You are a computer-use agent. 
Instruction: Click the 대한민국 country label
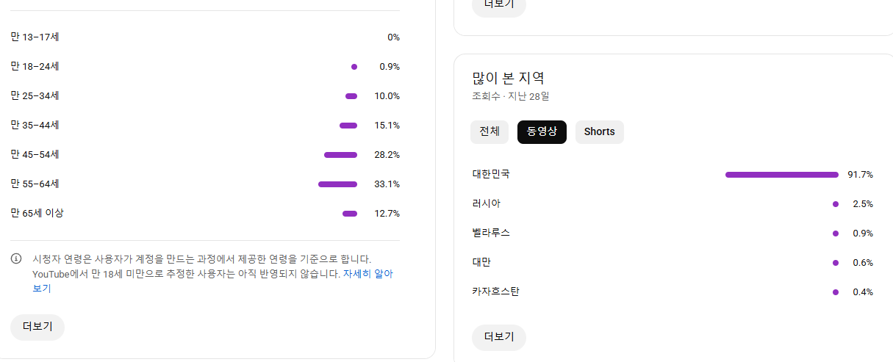[491, 174]
